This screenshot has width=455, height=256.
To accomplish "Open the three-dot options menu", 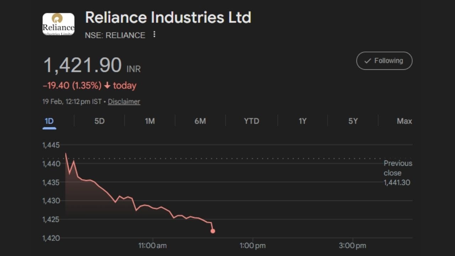I will (x=154, y=34).
